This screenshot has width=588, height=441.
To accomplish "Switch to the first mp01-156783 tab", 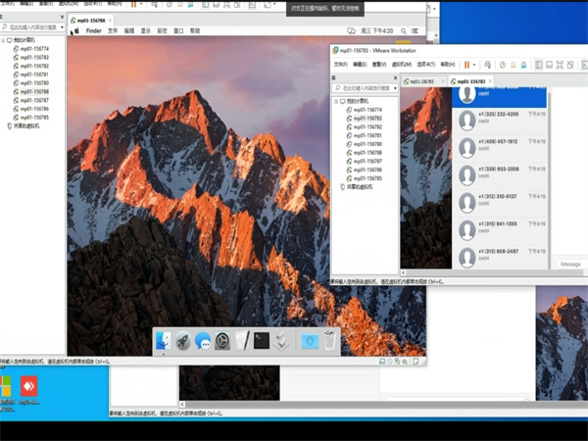I will coord(421,81).
